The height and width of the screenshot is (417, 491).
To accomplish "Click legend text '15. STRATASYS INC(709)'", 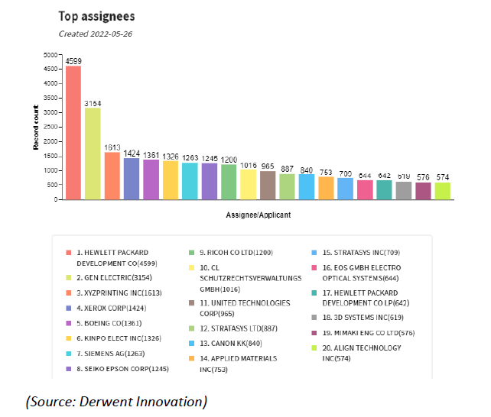I will pyautogui.click(x=361, y=253).
